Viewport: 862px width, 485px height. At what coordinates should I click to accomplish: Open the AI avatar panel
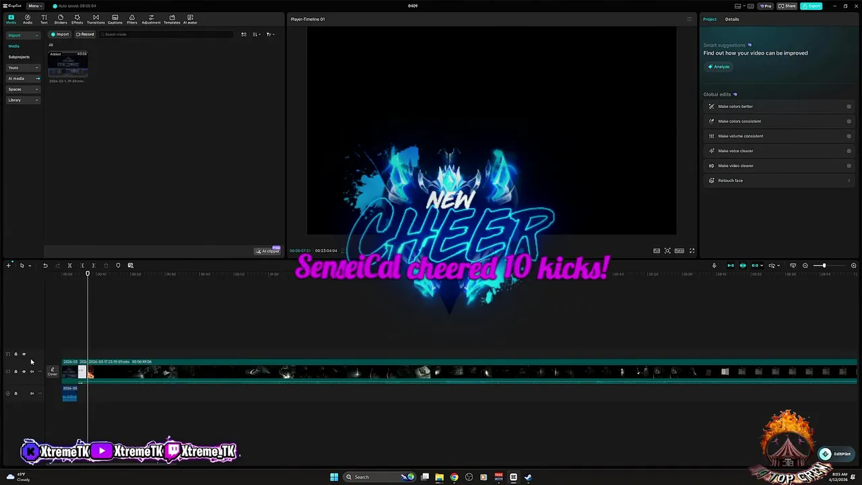(190, 19)
